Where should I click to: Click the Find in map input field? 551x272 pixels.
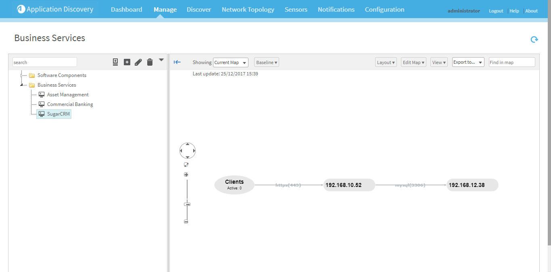coord(511,62)
